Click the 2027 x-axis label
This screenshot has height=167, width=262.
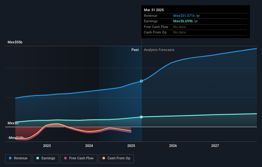pyautogui.click(x=215, y=146)
